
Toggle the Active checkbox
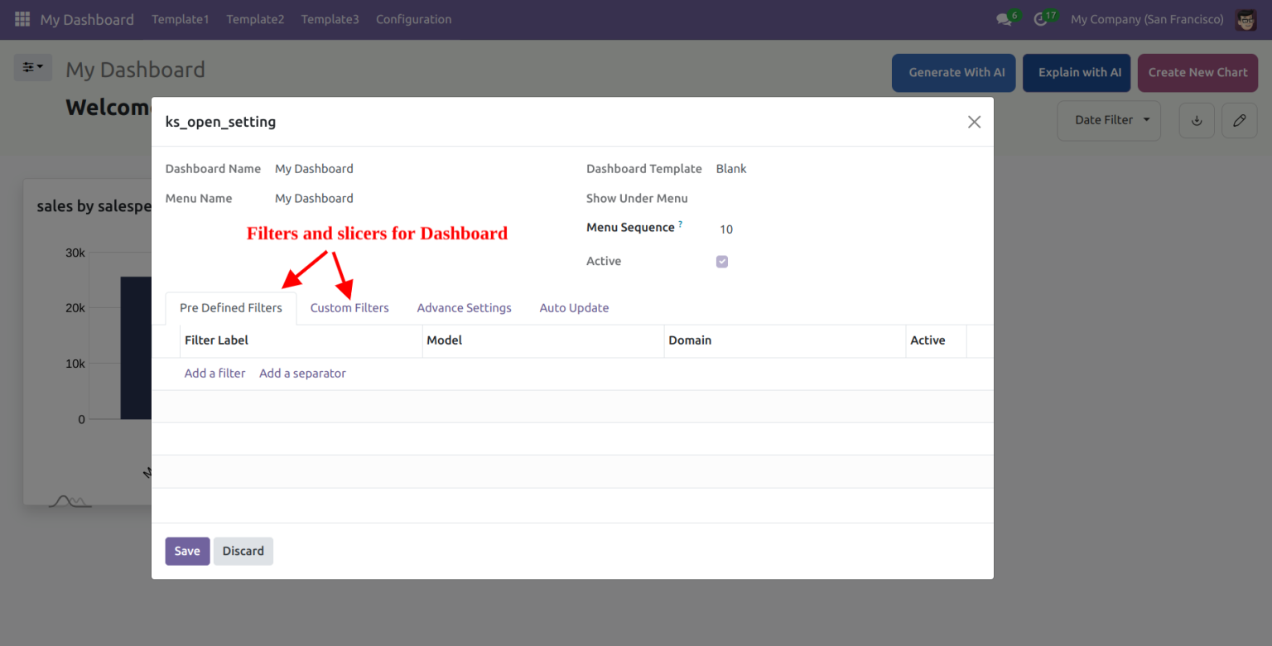[722, 262]
